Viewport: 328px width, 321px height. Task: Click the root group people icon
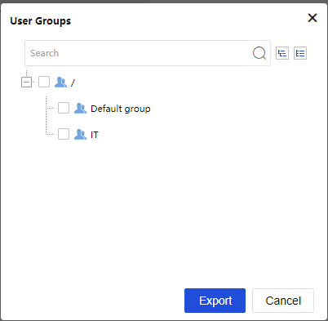(60, 82)
